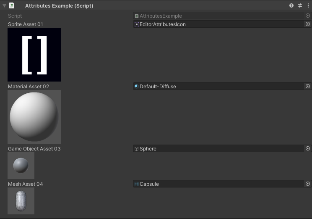Open object picker for Mesh Asset 04
This screenshot has height=219, width=312.
(x=308, y=184)
